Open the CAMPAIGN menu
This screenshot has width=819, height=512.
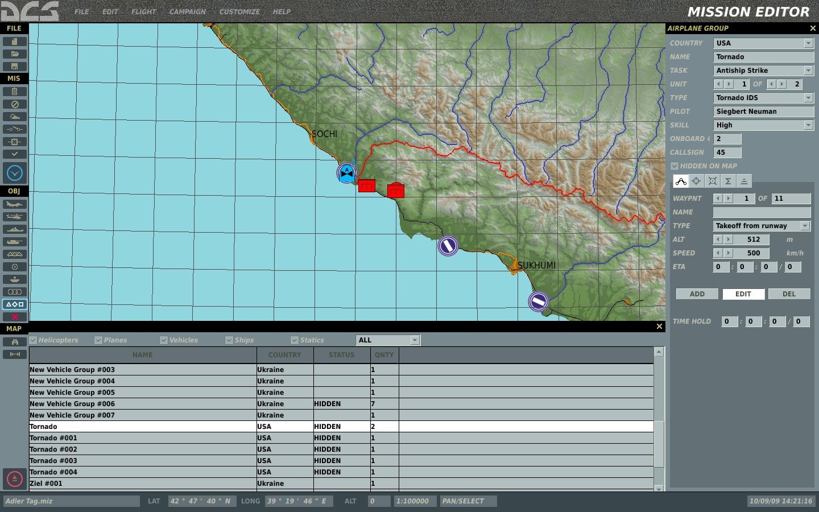coord(188,11)
